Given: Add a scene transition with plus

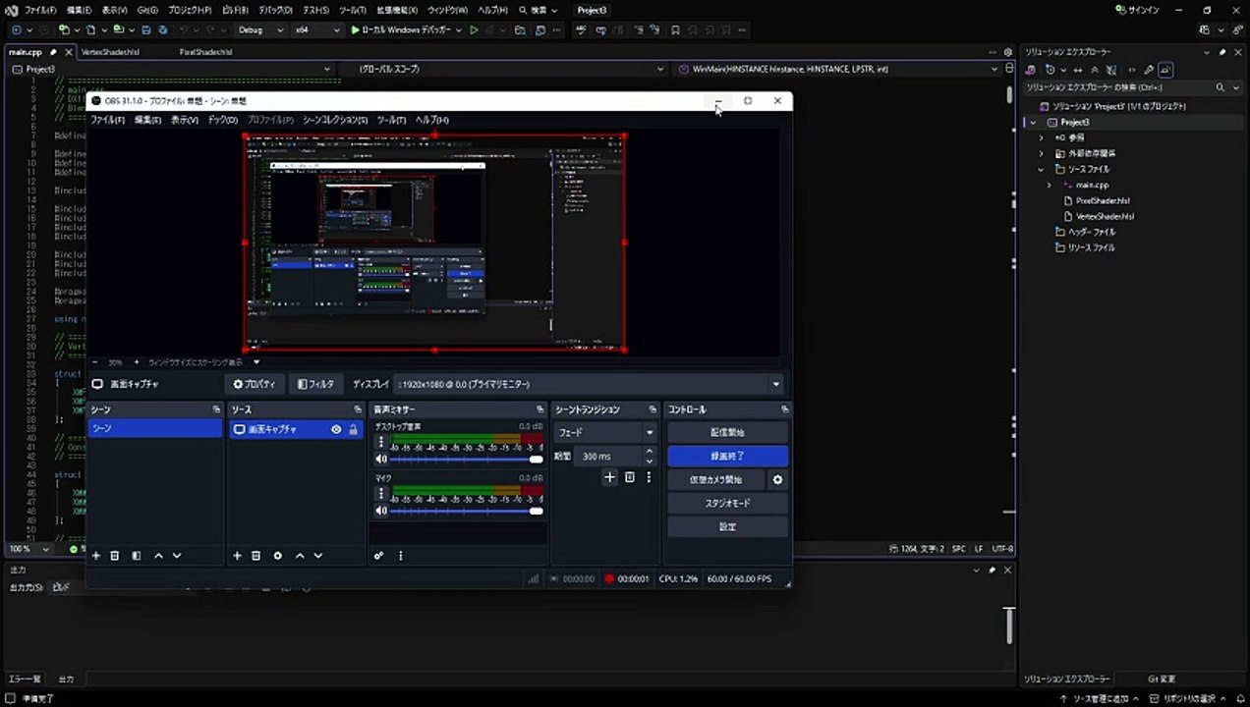Looking at the screenshot, I should (609, 477).
